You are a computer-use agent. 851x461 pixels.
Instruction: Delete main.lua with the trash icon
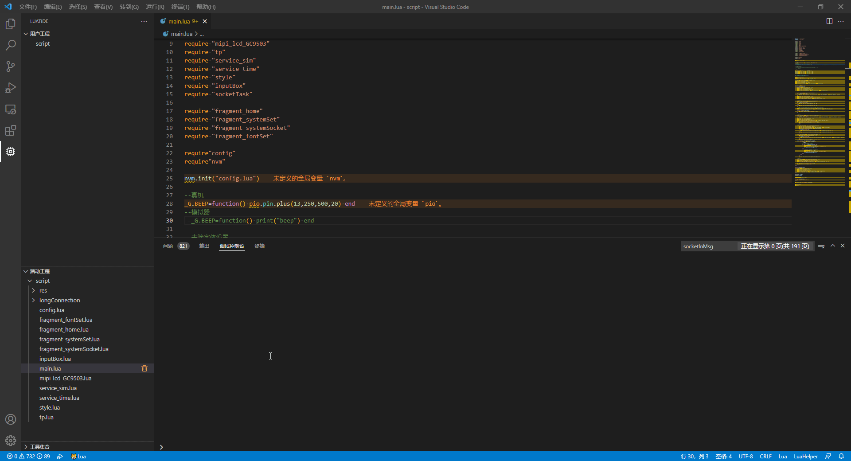[x=144, y=368]
